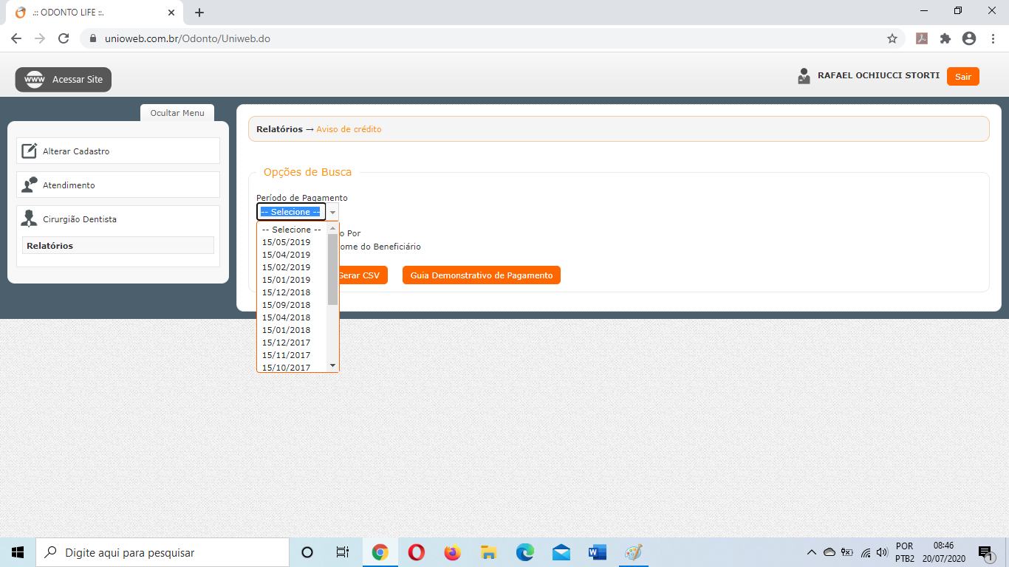The image size is (1009, 567).
Task: Open the Chrome extensions puzzle icon
Action: [x=945, y=38]
